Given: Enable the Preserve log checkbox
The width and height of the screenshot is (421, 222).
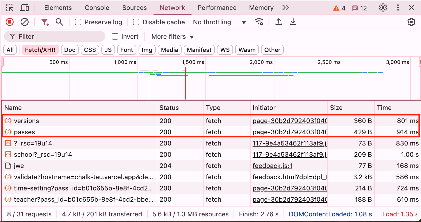Looking at the screenshot, I should (x=78, y=22).
